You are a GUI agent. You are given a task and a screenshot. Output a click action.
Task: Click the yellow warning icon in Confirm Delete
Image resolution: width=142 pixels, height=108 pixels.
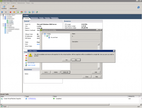tap(30, 55)
